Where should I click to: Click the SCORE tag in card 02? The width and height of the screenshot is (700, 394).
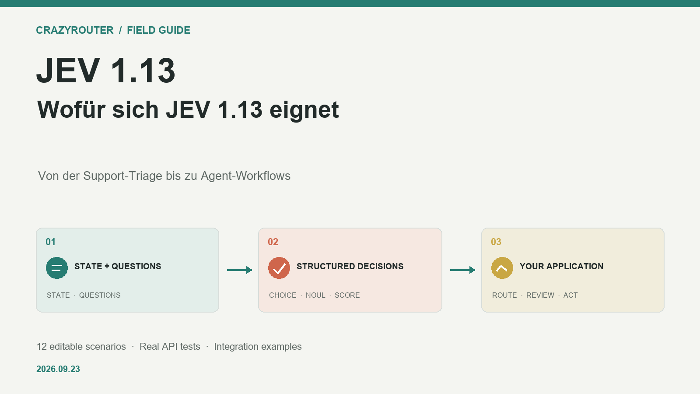click(x=347, y=295)
